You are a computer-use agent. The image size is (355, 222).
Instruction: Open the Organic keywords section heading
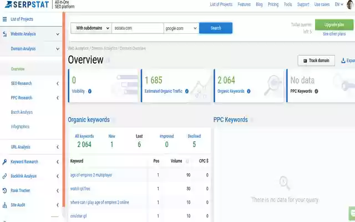click(x=89, y=120)
